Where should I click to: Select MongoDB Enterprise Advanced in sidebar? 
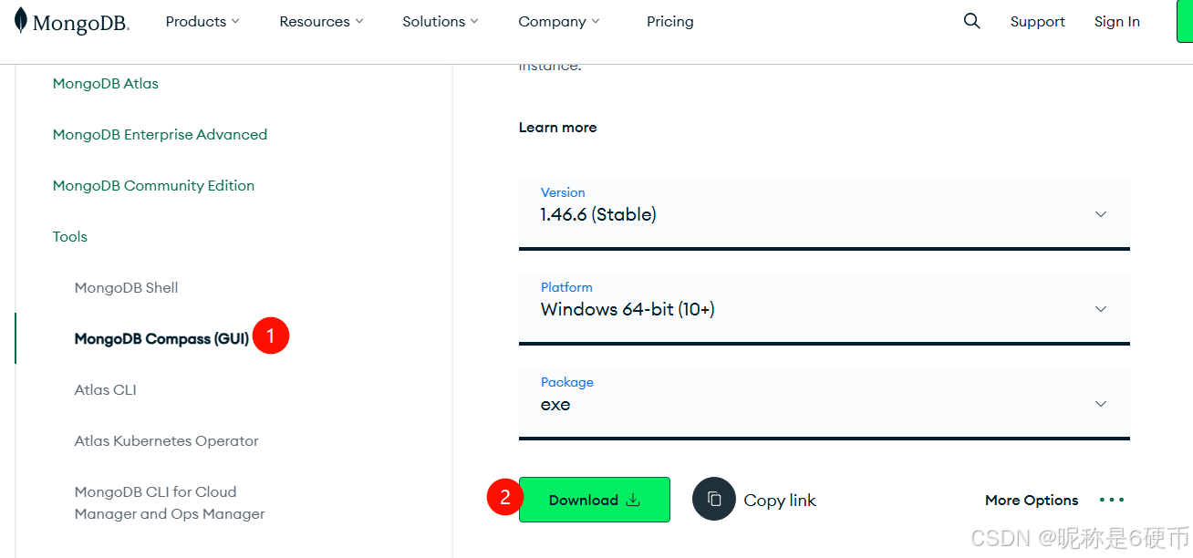click(x=160, y=134)
